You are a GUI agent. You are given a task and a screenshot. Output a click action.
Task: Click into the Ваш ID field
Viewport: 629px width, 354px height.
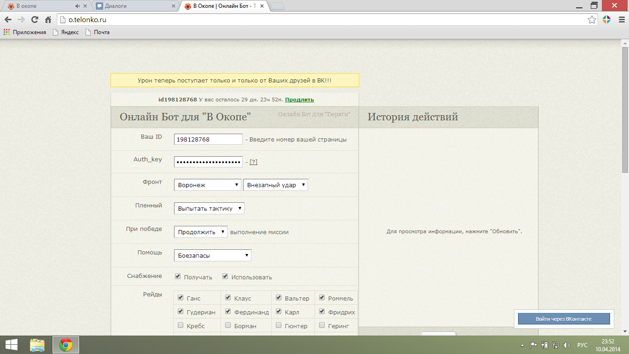(208, 139)
